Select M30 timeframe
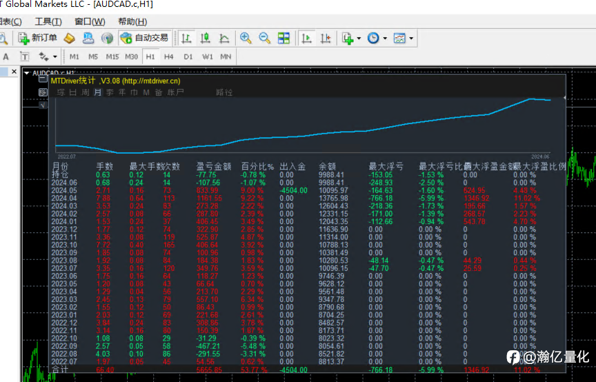The image size is (596, 382). coord(131,57)
